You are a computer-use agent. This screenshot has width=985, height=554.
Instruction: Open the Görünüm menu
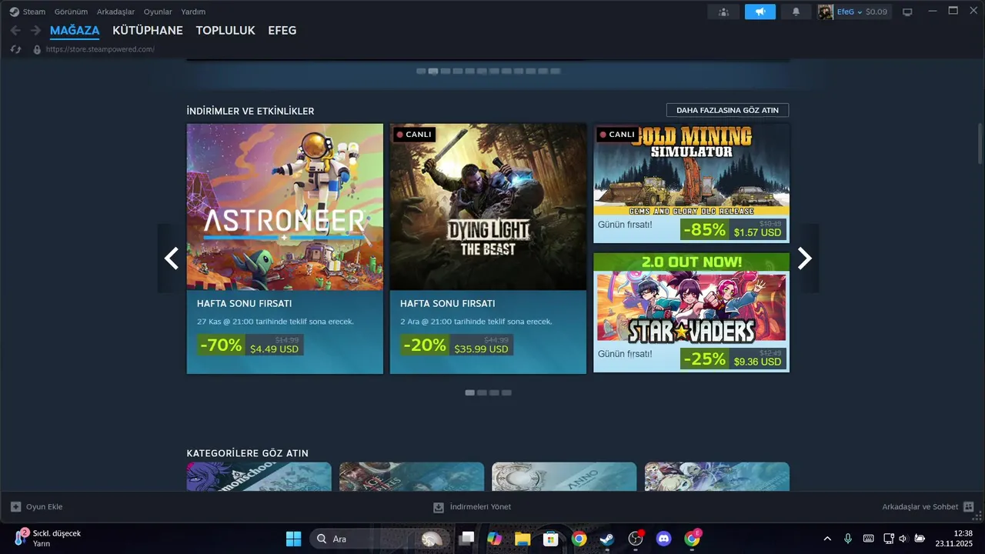tap(71, 12)
